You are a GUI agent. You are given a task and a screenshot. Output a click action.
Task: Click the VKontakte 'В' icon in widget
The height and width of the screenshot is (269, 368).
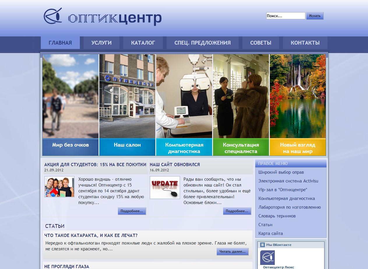(x=263, y=245)
